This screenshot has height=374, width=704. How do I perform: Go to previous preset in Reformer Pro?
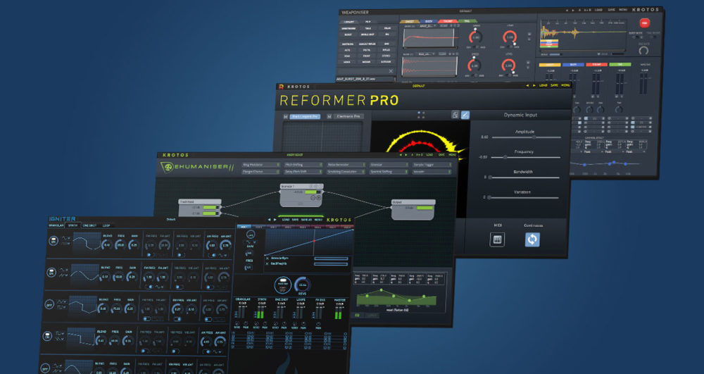(x=527, y=85)
